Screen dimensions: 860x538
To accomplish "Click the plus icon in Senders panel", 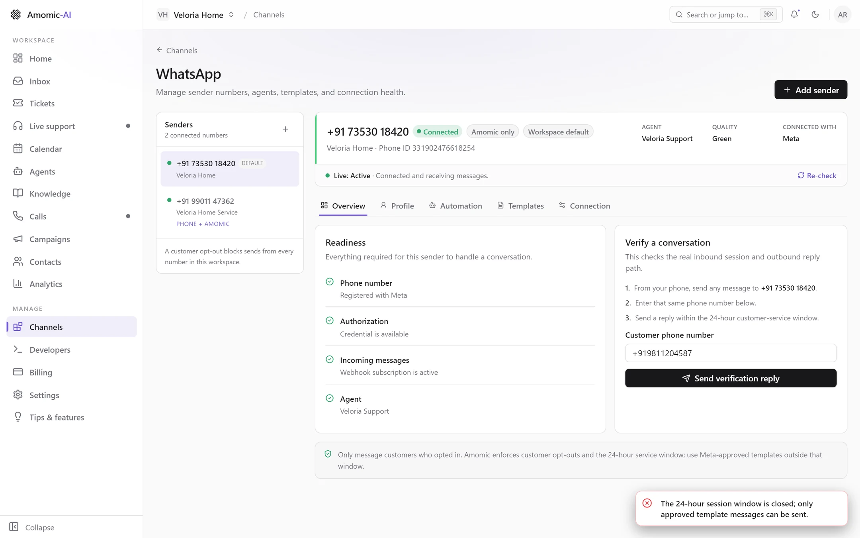I will (x=285, y=129).
